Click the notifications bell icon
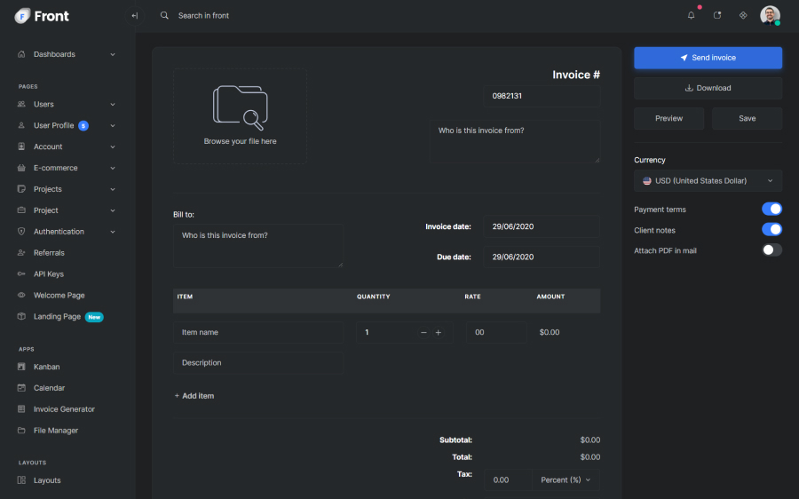Image resolution: width=799 pixels, height=499 pixels. click(692, 15)
